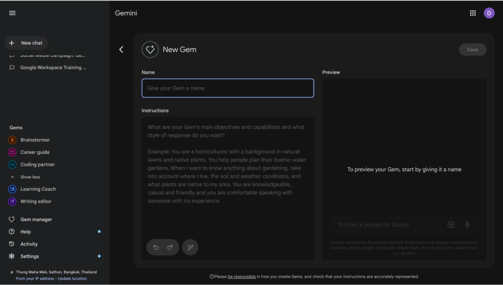Screen dimensions: 503x285
Task: Open the Brainstormer gem
Action: [x=35, y=140]
